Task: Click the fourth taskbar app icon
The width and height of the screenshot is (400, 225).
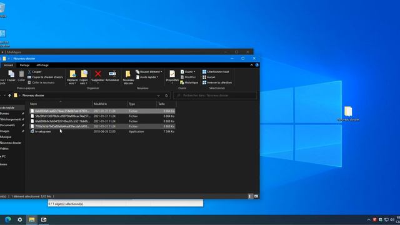Action: click(44, 219)
